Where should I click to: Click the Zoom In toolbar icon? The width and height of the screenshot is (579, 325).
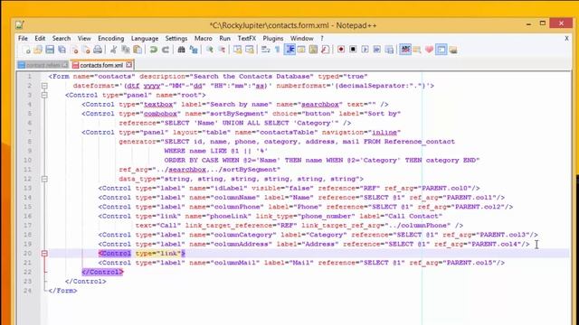210,50
